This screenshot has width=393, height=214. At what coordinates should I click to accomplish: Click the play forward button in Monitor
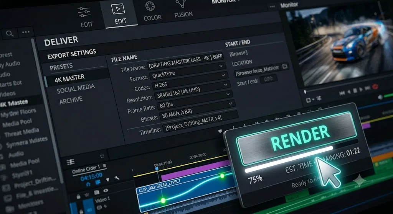point(361,90)
